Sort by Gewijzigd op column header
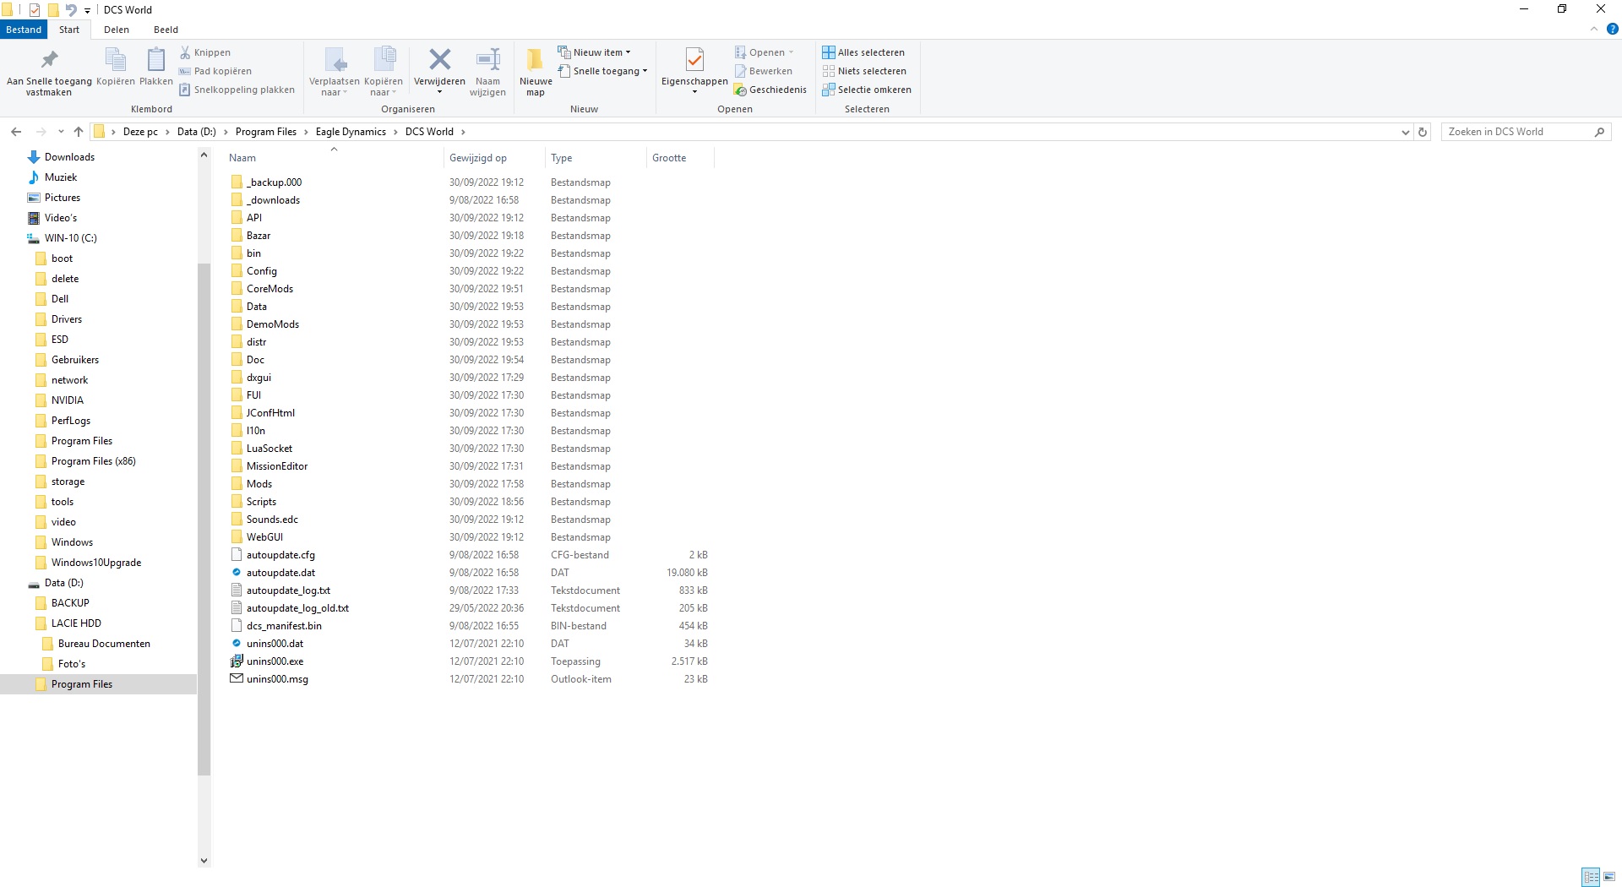Image resolution: width=1622 pixels, height=887 pixels. pyautogui.click(x=493, y=158)
